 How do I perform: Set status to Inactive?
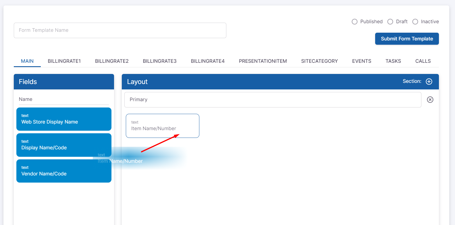[415, 22]
